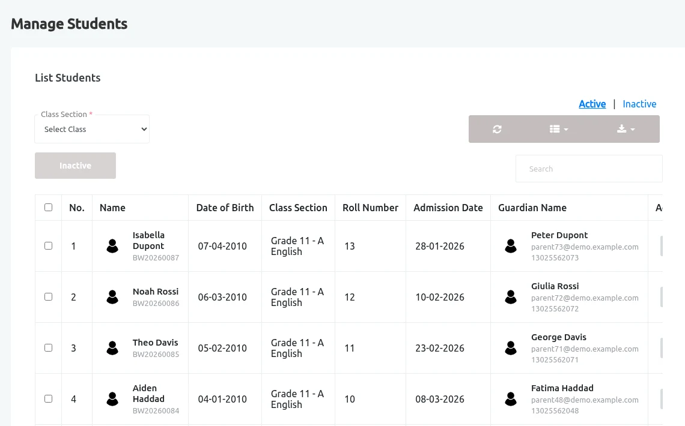Click guardian phone 13025562048

(x=555, y=411)
